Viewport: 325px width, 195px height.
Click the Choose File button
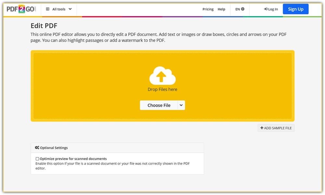[x=159, y=105]
